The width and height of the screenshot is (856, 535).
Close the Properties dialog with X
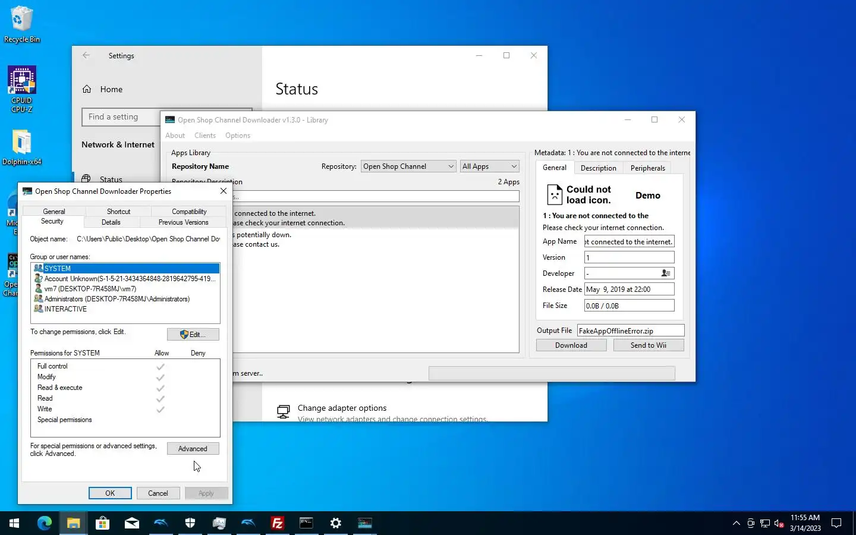pyautogui.click(x=224, y=191)
